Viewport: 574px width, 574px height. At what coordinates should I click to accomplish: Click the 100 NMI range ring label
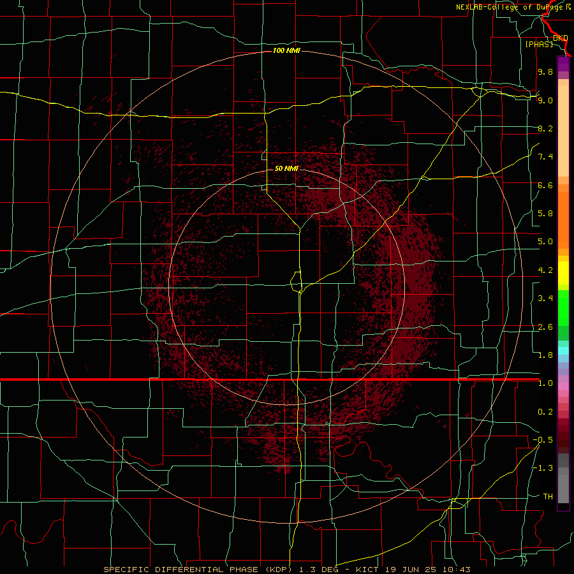pyautogui.click(x=286, y=50)
